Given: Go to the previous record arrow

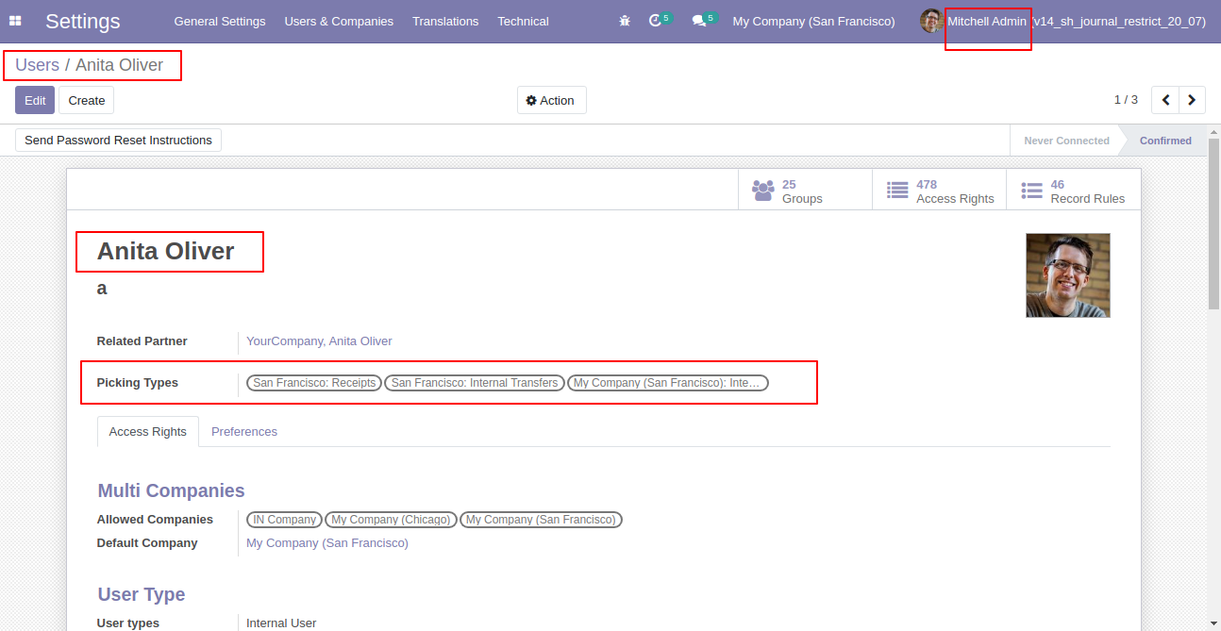Looking at the screenshot, I should (1165, 100).
